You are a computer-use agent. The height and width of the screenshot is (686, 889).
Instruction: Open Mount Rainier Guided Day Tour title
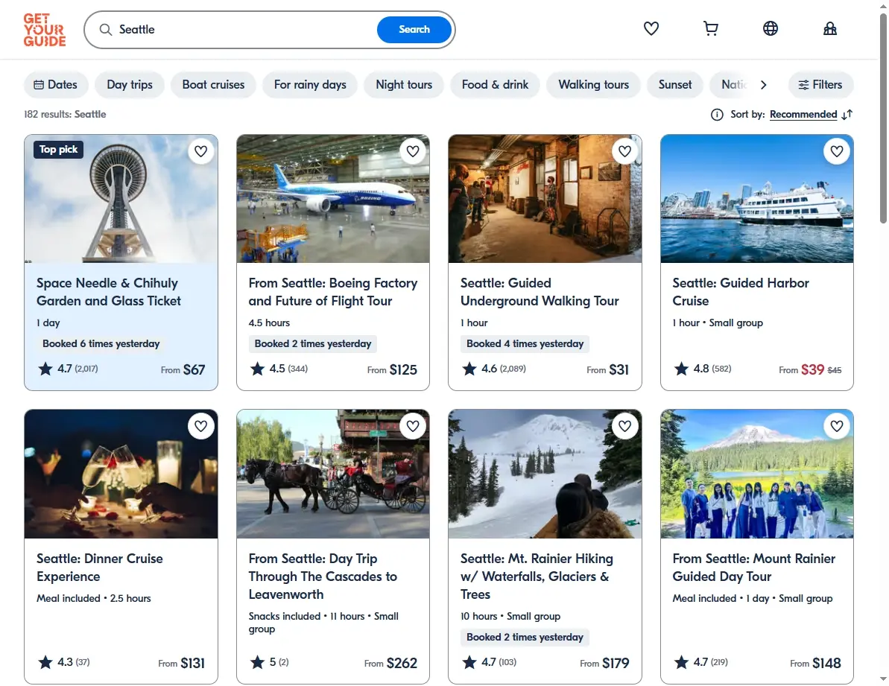click(x=753, y=568)
